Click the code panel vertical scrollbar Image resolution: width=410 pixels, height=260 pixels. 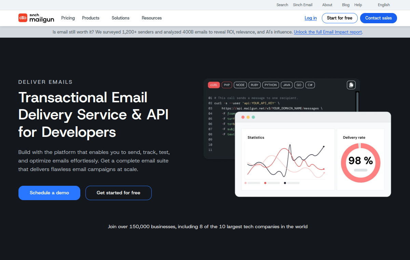pyautogui.click(x=357, y=102)
